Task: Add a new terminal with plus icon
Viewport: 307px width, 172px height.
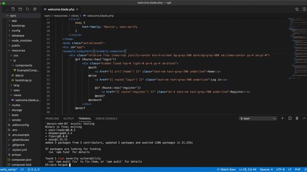Action: [x=283, y=118]
